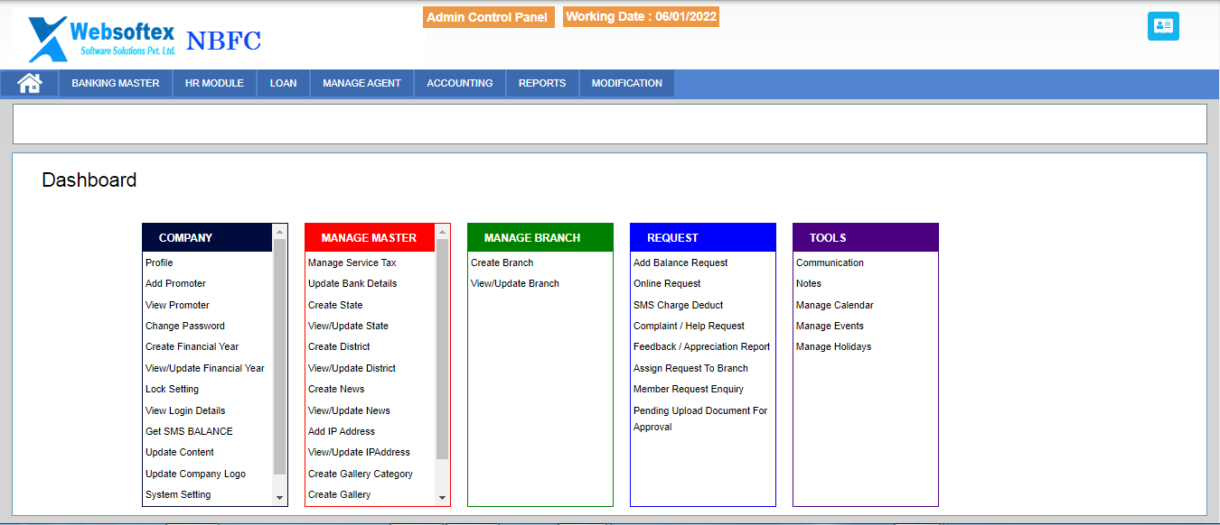Open the REPORTS menu
The image size is (1220, 525).
(542, 83)
